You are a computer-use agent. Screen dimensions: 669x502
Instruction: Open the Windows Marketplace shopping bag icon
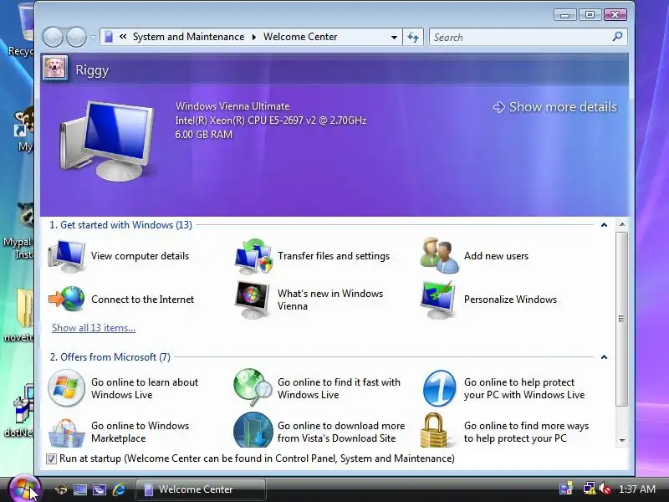pyautogui.click(x=67, y=432)
